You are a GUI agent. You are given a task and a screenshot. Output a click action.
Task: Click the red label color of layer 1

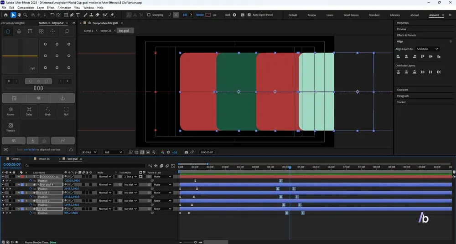(x=22, y=176)
